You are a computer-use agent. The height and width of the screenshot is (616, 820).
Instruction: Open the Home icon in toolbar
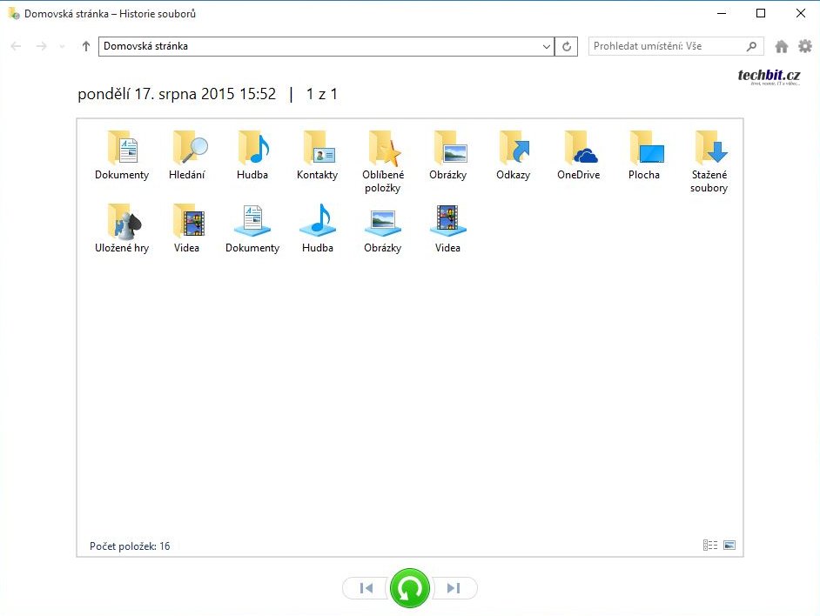pyautogui.click(x=781, y=46)
